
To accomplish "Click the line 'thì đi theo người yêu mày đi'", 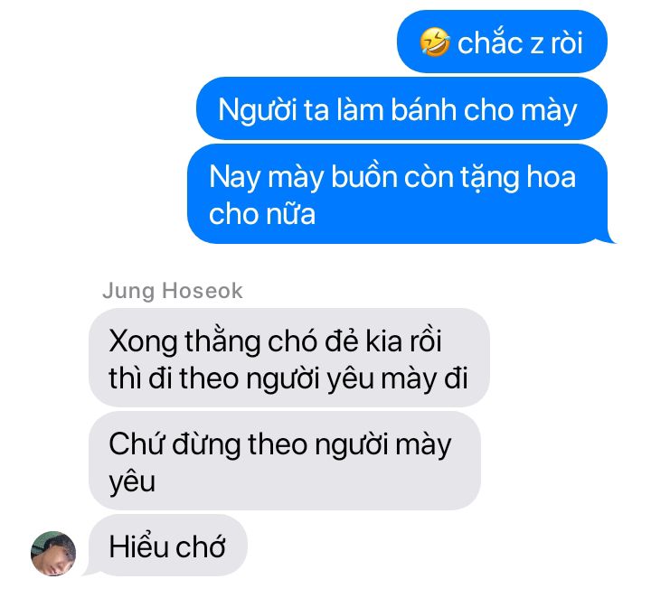I will 288,378.
